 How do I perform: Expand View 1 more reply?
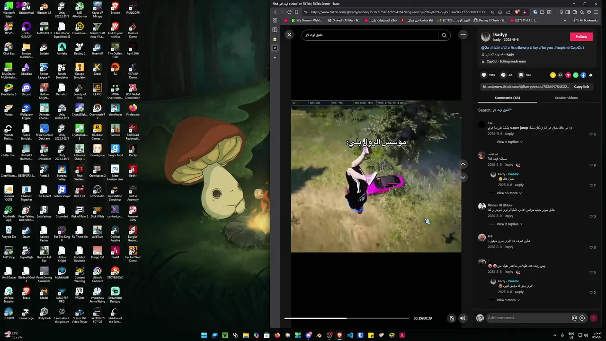(x=508, y=300)
